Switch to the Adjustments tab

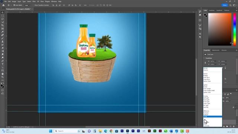tap(216, 50)
